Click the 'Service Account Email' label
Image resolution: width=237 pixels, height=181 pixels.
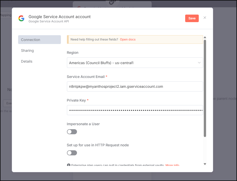point(86,77)
